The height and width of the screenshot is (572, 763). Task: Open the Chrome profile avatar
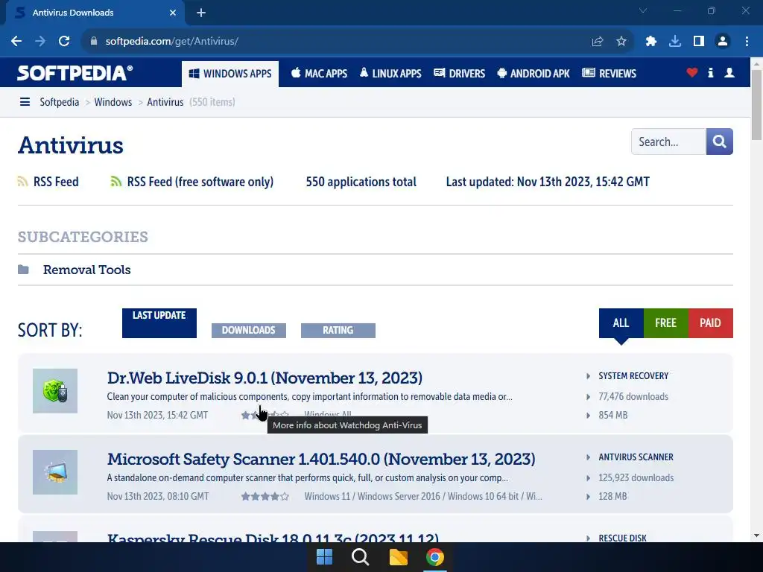click(x=723, y=42)
